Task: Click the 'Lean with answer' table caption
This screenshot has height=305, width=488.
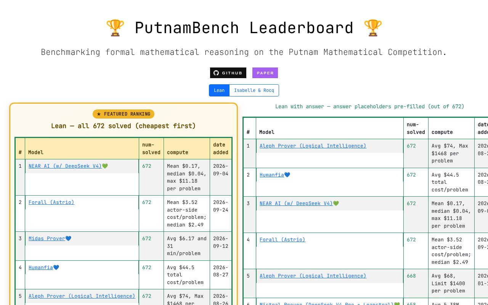Action: click(x=370, y=106)
